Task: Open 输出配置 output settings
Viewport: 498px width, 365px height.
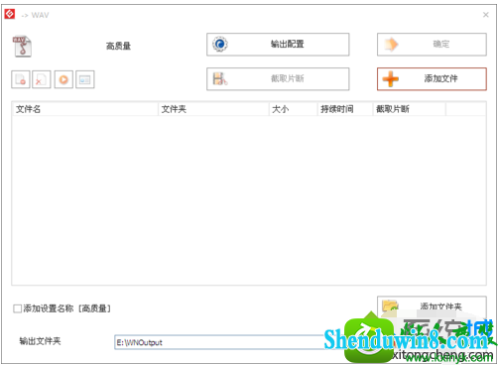Action: 278,45
